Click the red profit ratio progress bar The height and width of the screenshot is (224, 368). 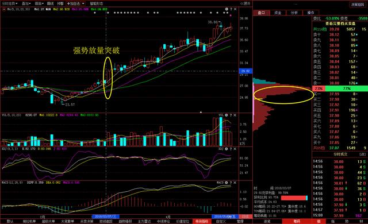click(294, 198)
